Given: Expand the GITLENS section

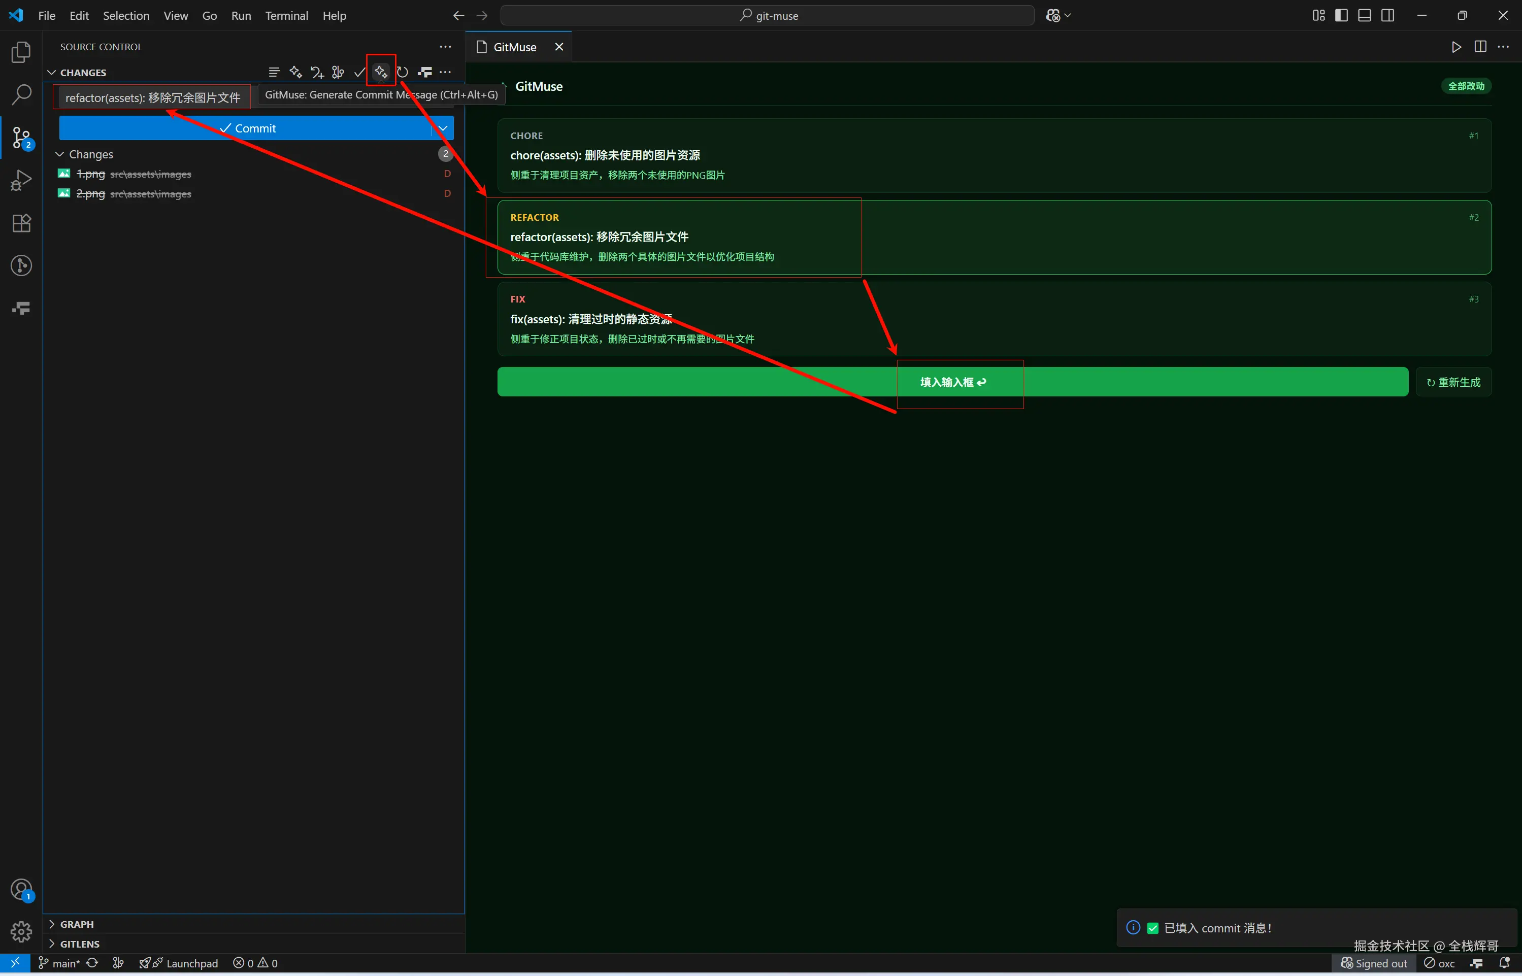Looking at the screenshot, I should tap(79, 944).
